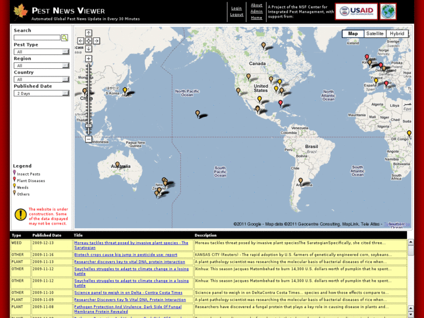Image resolution: width=424 pixels, height=318 pixels.
Task: Open the Published Date dropdown
Action: [x=41, y=93]
